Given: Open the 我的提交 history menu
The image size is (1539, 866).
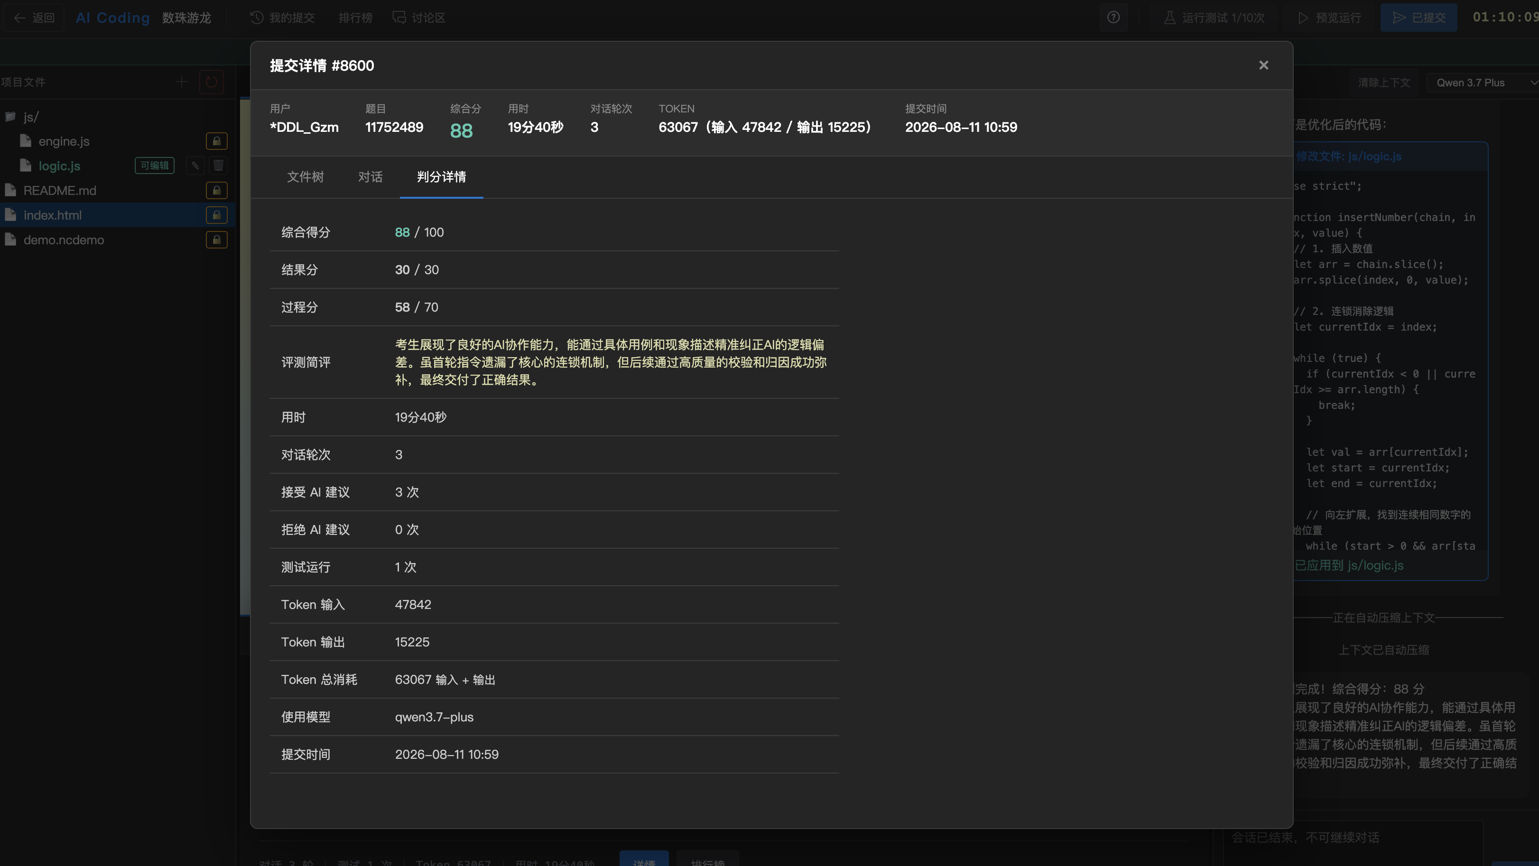Looking at the screenshot, I should (283, 18).
